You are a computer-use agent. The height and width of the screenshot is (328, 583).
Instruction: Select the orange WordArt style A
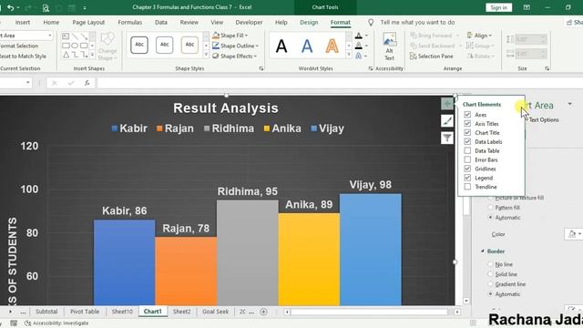[332, 46]
